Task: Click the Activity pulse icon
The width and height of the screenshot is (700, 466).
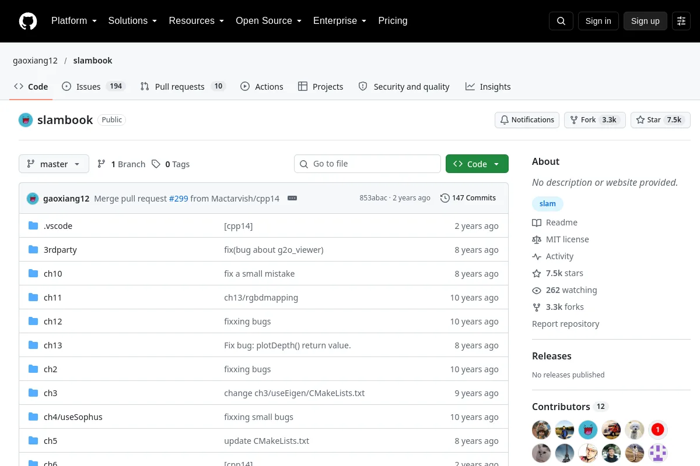Action: 537,256
